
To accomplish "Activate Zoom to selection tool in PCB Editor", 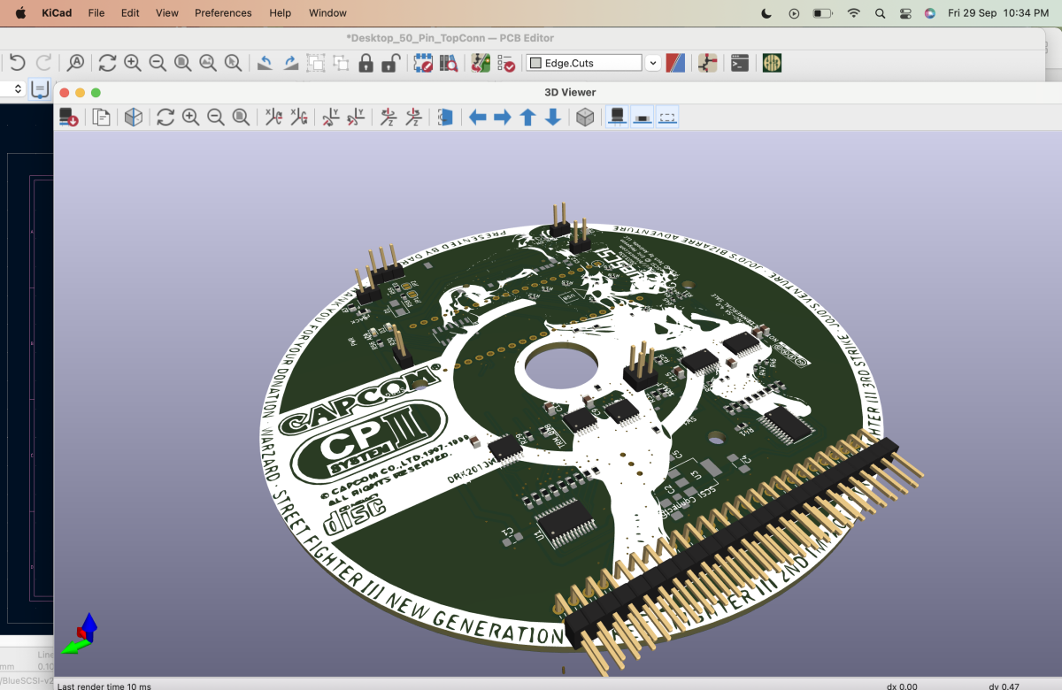I will point(233,63).
